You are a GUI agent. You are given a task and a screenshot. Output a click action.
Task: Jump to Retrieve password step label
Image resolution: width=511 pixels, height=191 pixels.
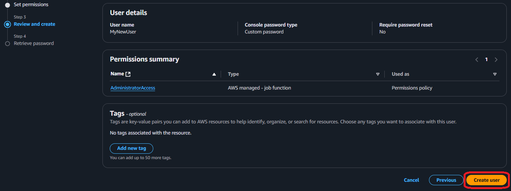[x=34, y=43]
